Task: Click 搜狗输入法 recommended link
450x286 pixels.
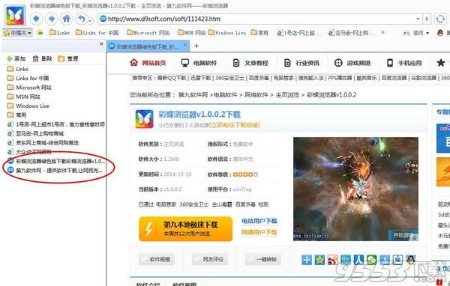Action: pyautogui.click(x=310, y=78)
